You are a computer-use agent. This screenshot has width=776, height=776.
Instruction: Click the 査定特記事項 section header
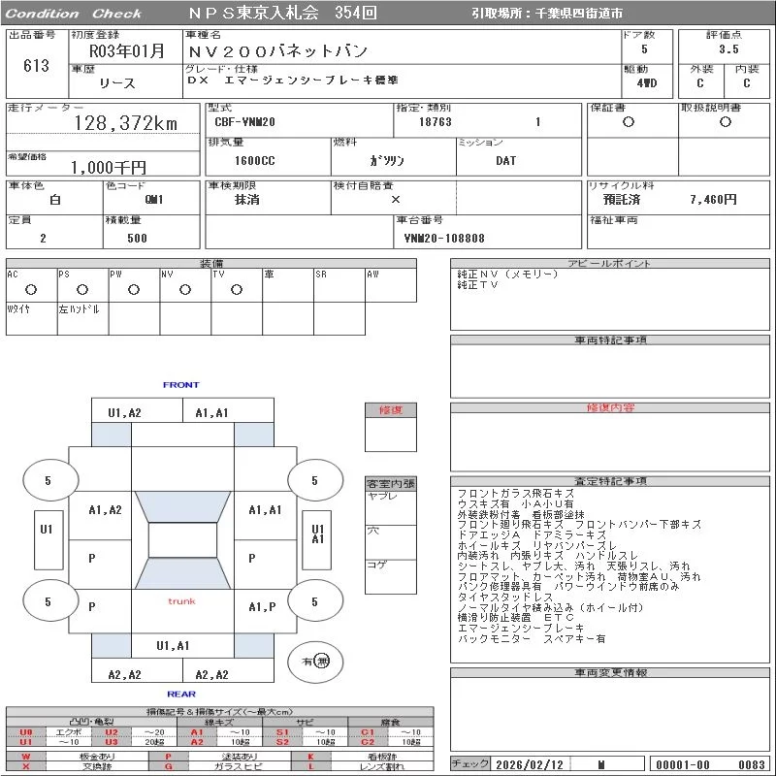click(610, 481)
